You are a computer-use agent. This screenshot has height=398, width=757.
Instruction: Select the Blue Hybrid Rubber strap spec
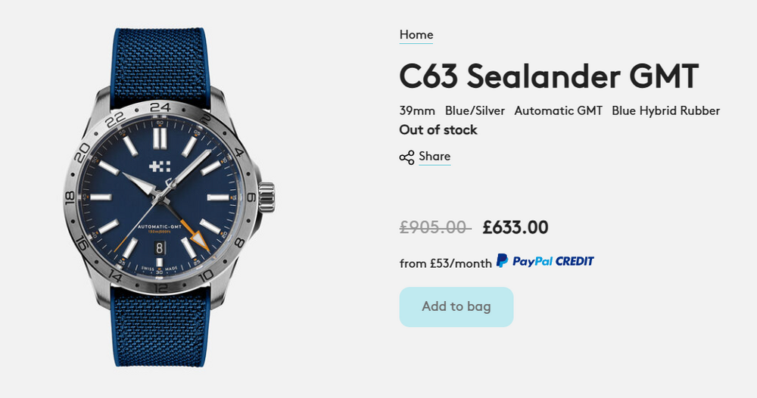(665, 111)
